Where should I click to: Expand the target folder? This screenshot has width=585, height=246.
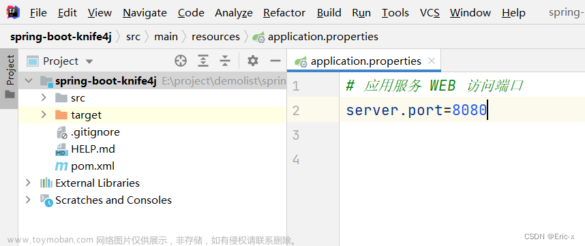(44, 114)
